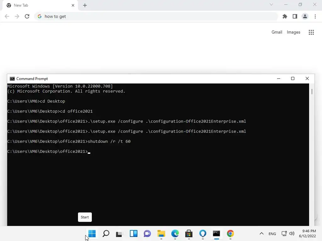Open network status in tray
The height and width of the screenshot is (241, 322).
[x=284, y=233]
